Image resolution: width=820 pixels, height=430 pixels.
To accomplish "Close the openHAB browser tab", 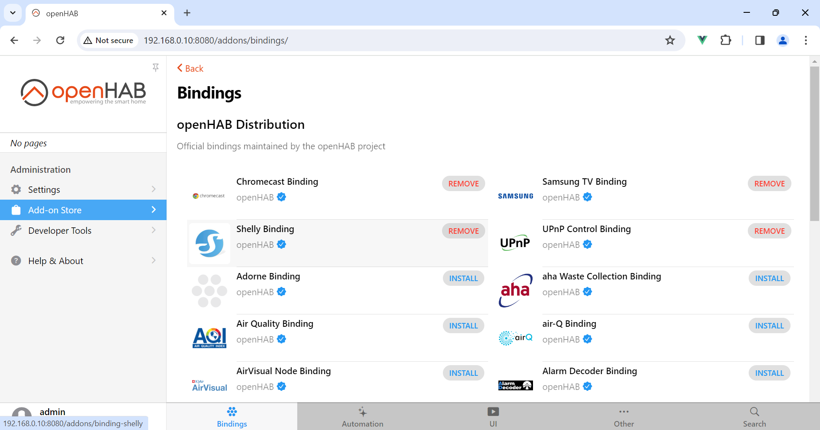I will [164, 13].
